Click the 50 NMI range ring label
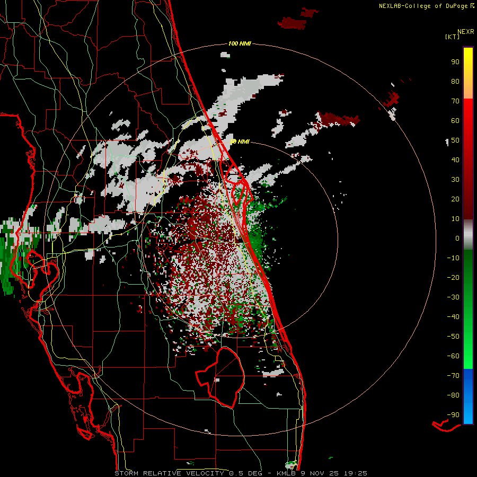The image size is (477, 477). (x=240, y=142)
